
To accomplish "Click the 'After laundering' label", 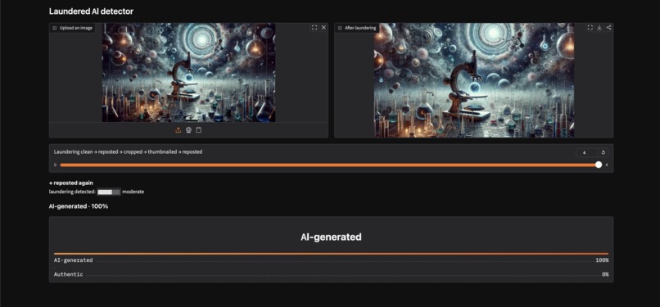I will tap(360, 28).
